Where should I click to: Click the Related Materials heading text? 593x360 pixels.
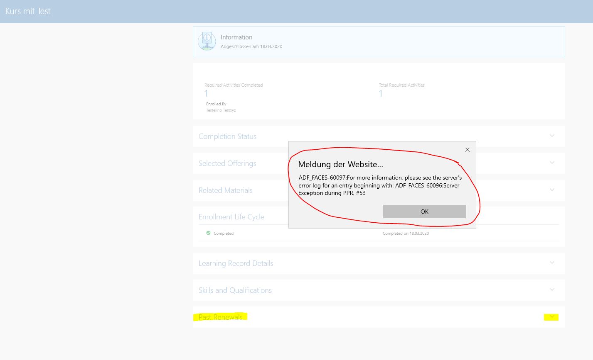226,190
